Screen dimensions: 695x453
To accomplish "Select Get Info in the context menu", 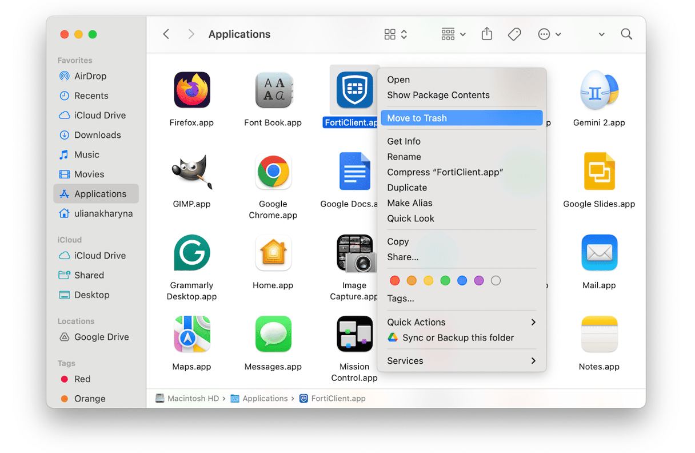I will [x=404, y=141].
